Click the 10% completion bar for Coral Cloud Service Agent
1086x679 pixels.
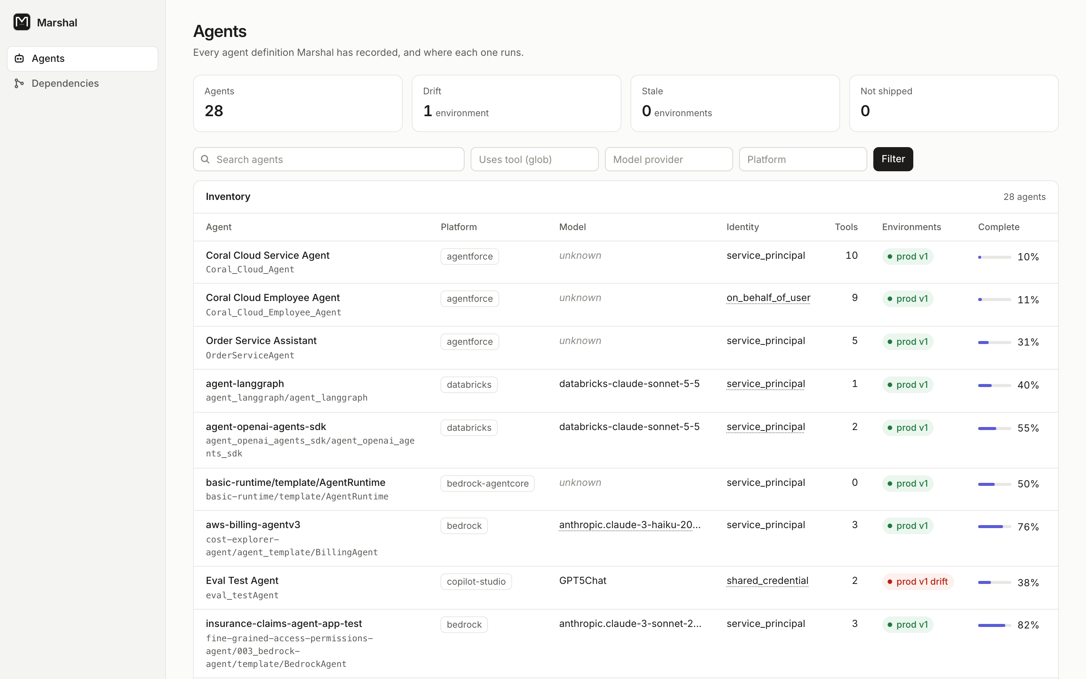point(994,257)
